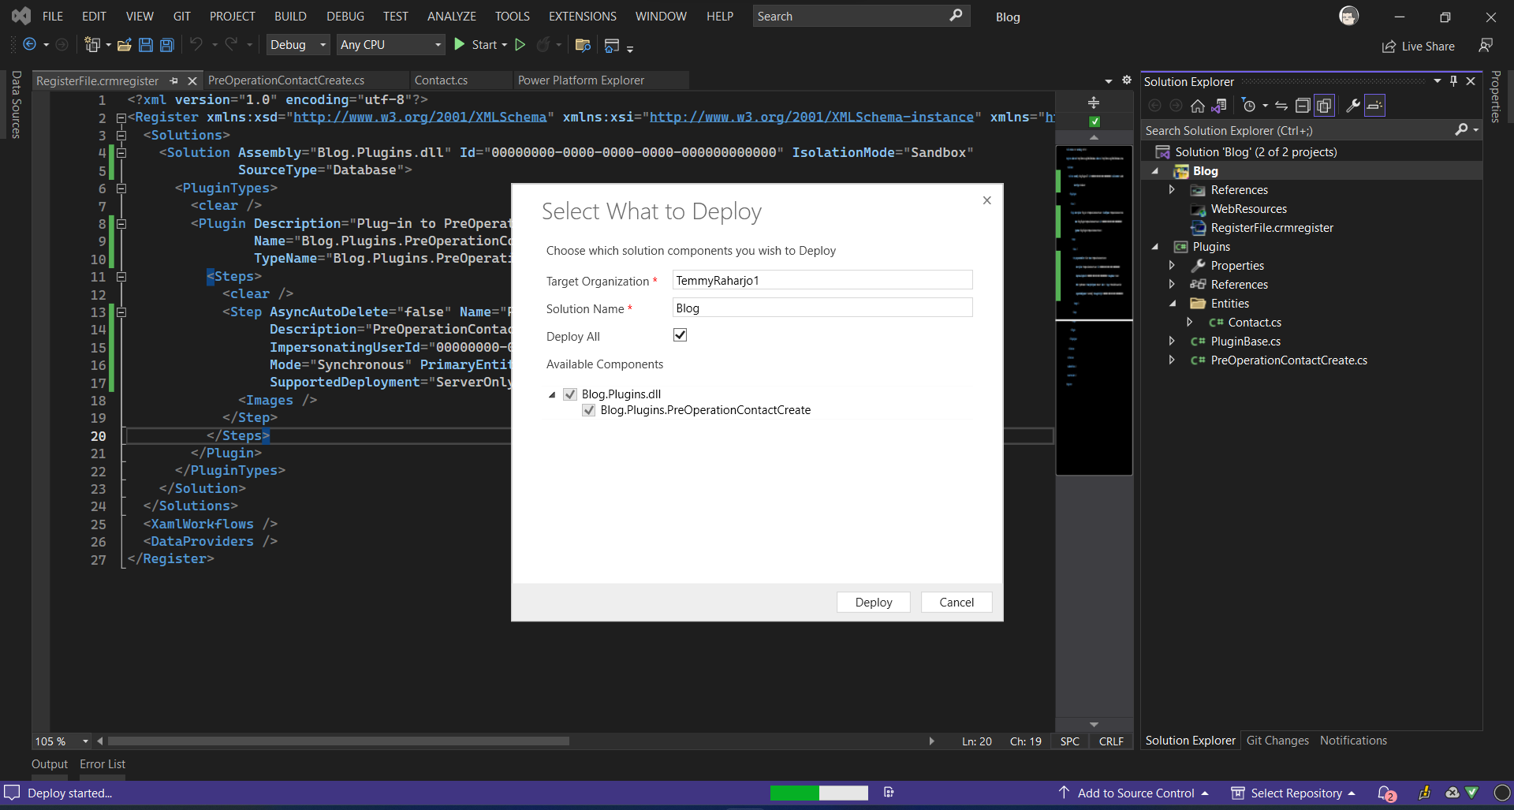Close the Select What to Deploy dialog

[986, 200]
